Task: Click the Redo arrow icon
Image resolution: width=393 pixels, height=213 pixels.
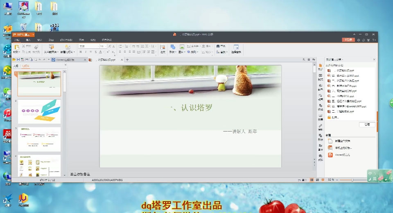Action: [44, 60]
